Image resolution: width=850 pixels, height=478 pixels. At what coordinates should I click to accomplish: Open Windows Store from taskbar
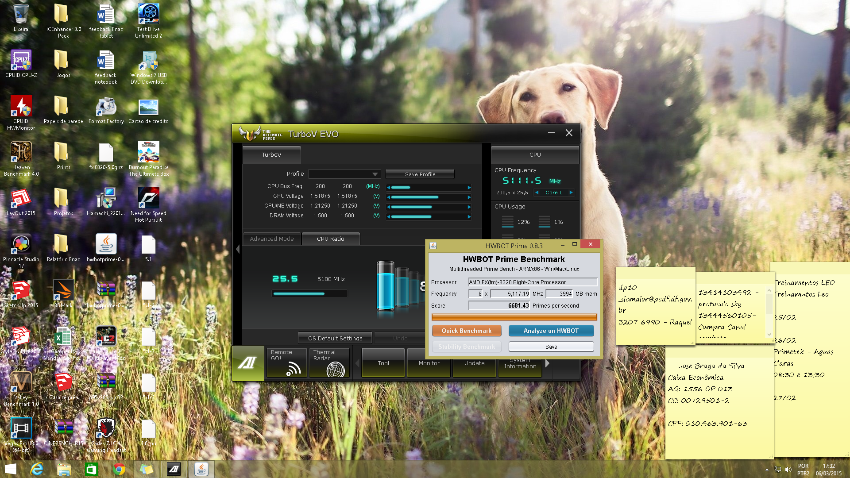tap(91, 469)
